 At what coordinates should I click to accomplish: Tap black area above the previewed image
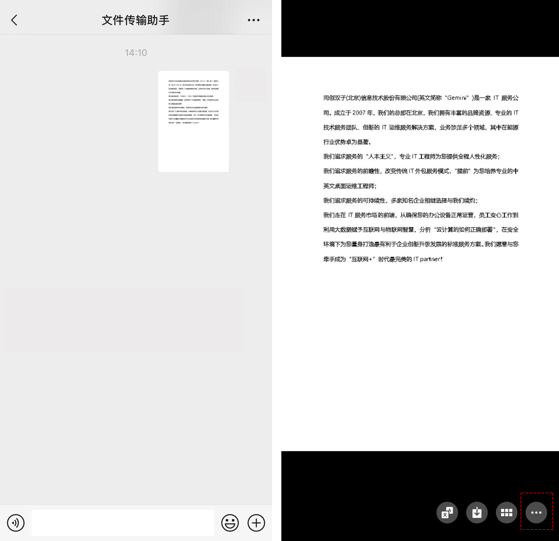tap(420, 28)
